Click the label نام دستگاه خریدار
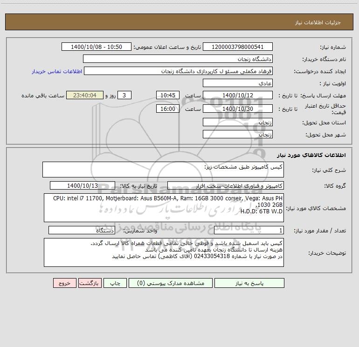Viewport: 359px width, 347px height. pos(324,59)
